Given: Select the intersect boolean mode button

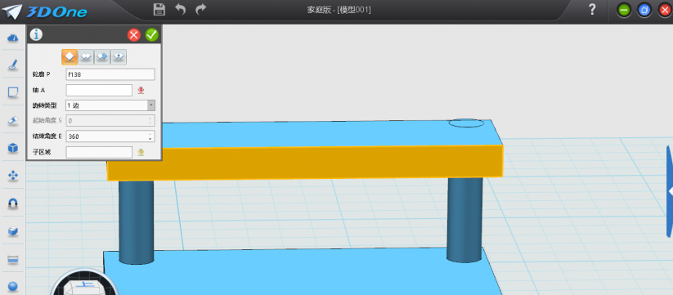Looking at the screenshot, I should (x=119, y=56).
